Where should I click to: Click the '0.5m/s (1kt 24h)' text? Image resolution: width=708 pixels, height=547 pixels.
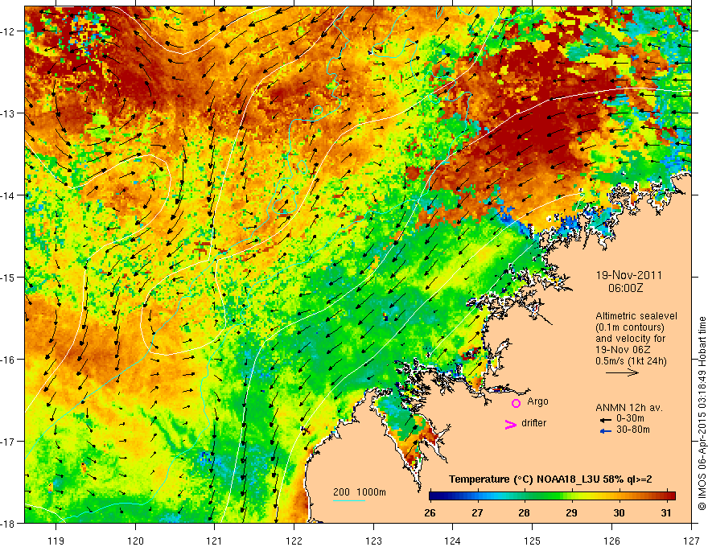click(631, 361)
